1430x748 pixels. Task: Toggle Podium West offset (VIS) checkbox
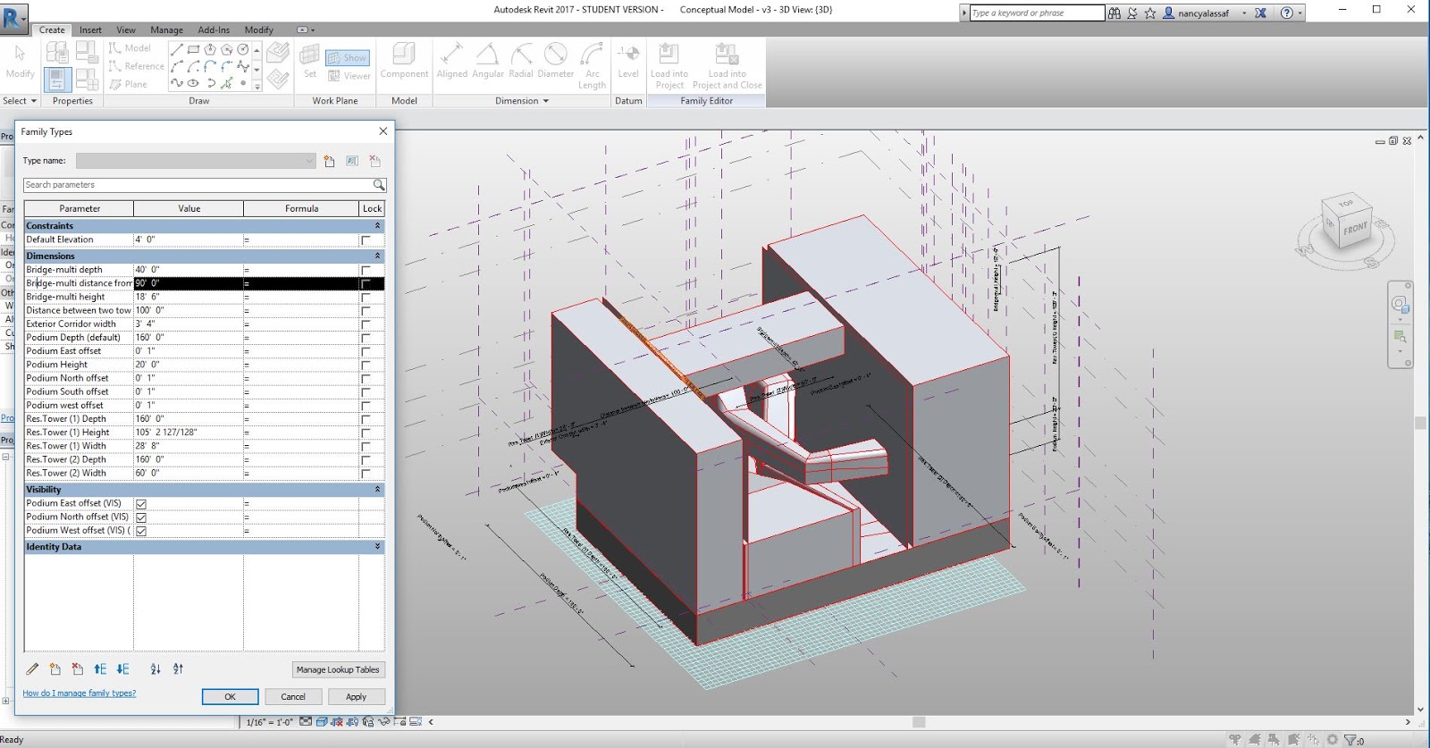(x=141, y=531)
